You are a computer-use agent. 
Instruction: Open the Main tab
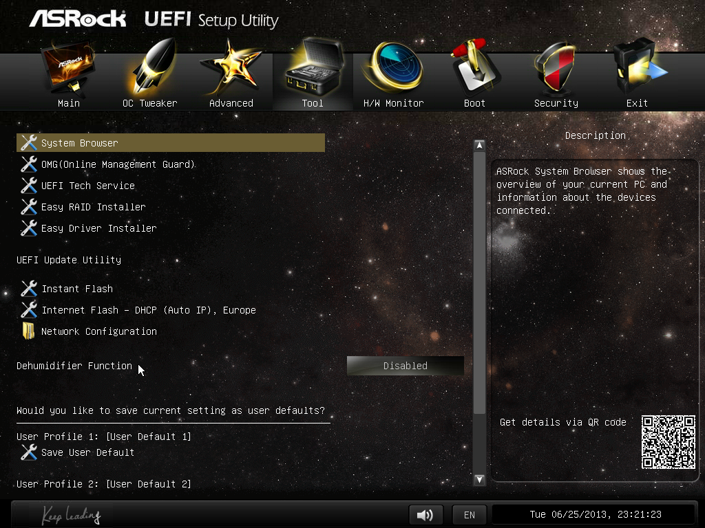pos(69,103)
